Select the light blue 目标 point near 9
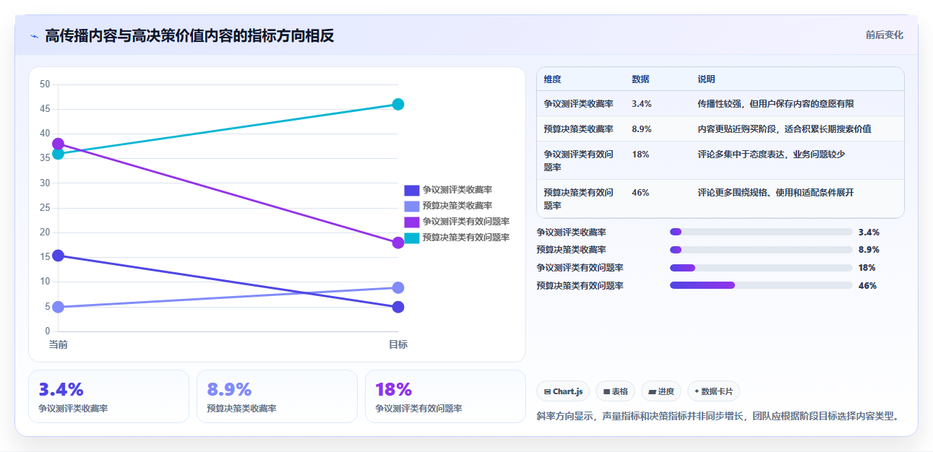The width and height of the screenshot is (933, 452). click(398, 287)
